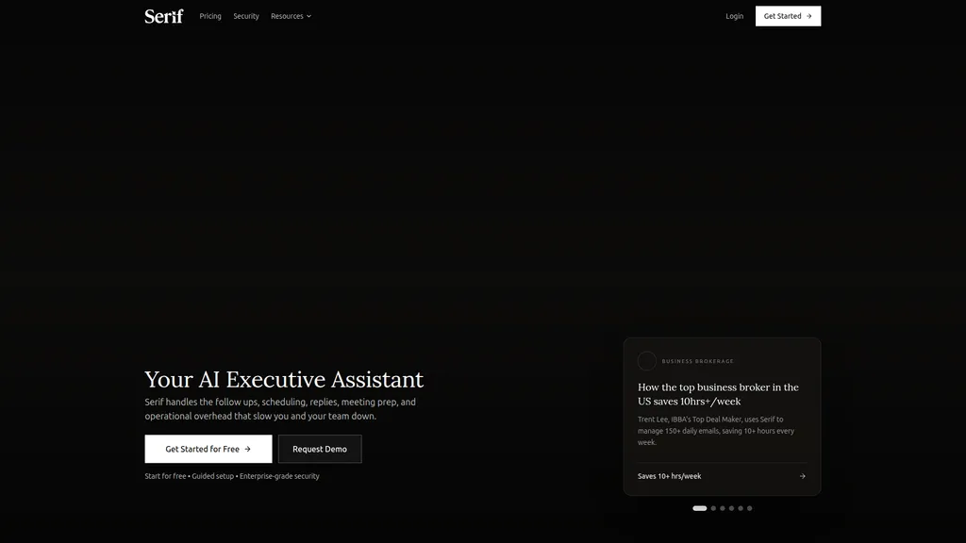
Task: Click the Start for free tagline text
Action: [x=232, y=476]
